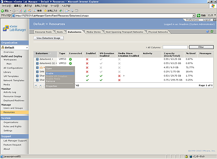The image size is (217, 159).
Task: Click the previous page pager arrow
Action: coord(40,85)
